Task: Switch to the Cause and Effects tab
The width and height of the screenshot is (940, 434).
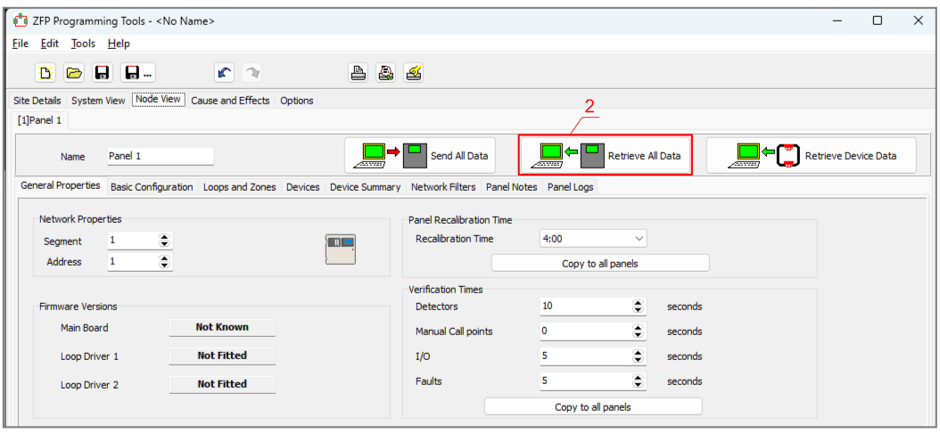Action: point(230,101)
